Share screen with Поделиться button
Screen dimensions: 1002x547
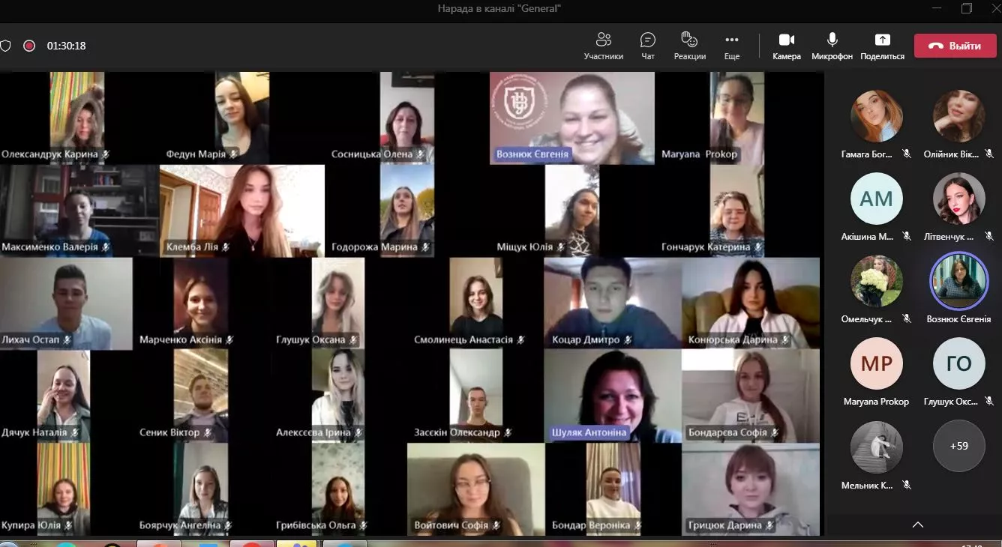coord(882,46)
